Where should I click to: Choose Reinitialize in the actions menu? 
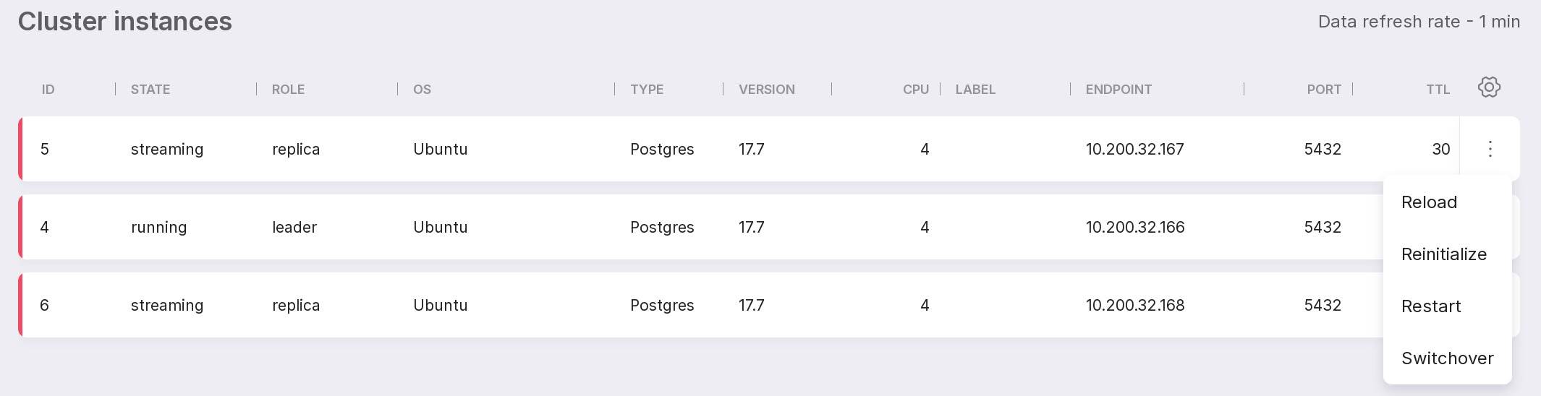(1443, 254)
